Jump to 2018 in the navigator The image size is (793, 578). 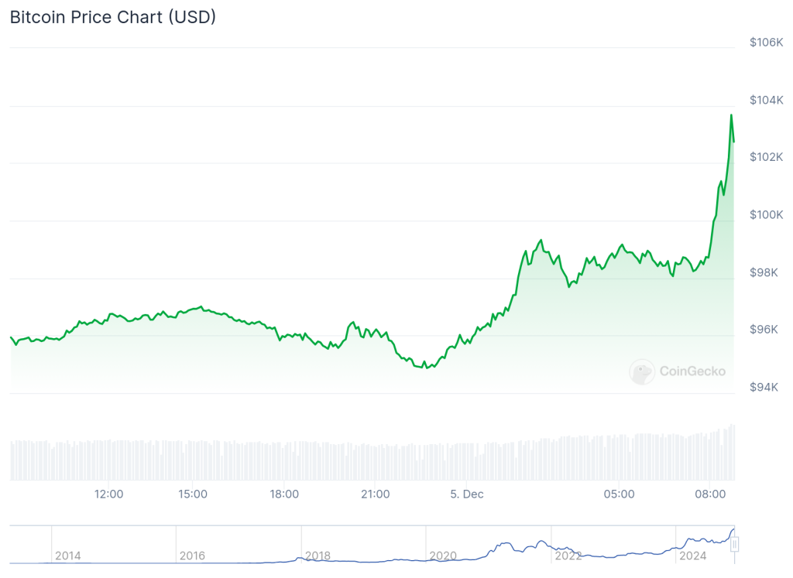click(318, 556)
